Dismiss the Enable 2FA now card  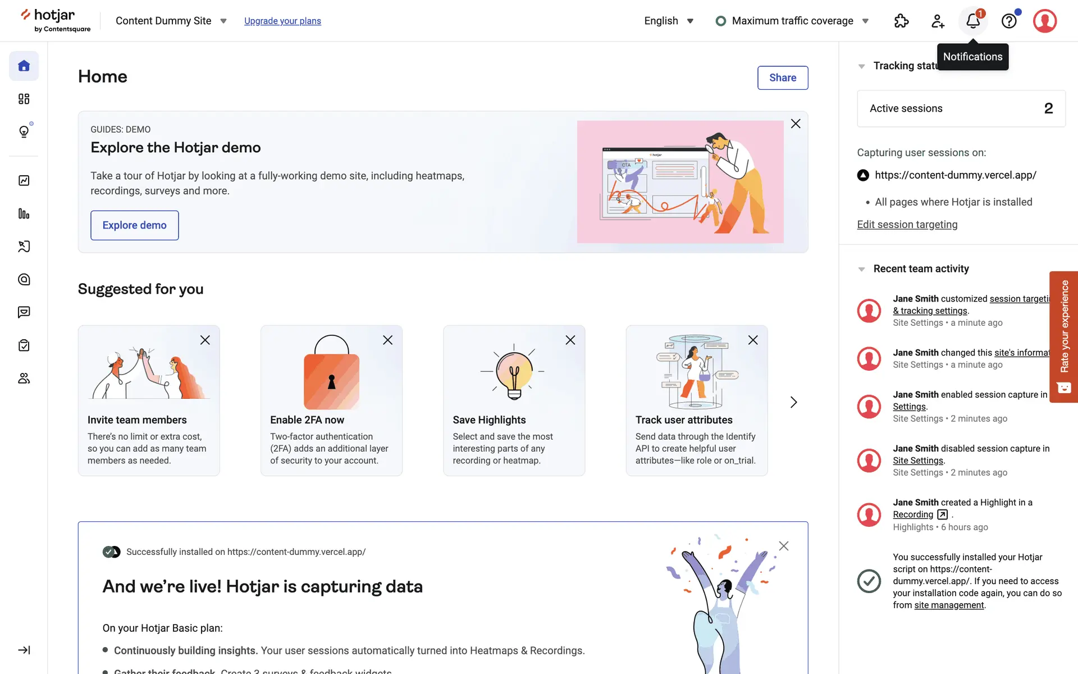pyautogui.click(x=387, y=340)
